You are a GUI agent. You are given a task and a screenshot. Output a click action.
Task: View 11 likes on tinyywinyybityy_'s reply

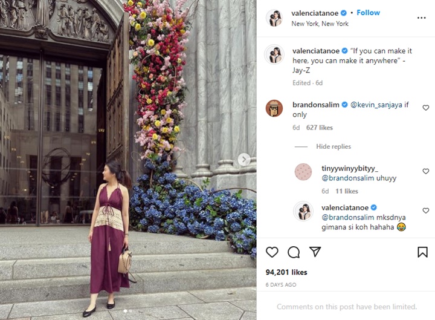pyautogui.click(x=347, y=191)
